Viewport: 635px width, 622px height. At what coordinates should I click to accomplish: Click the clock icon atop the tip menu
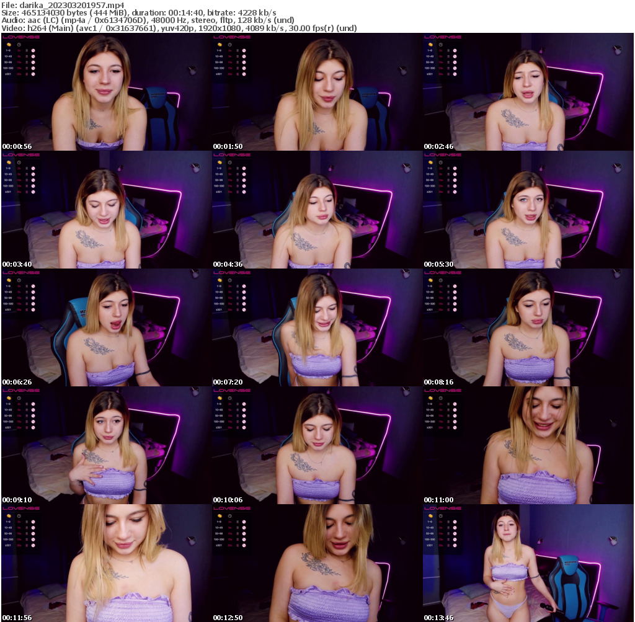point(19,45)
